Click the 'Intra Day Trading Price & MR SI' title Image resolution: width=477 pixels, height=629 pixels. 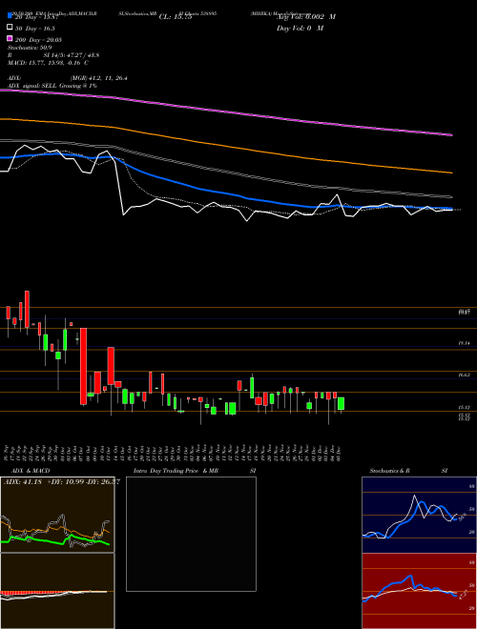(195, 471)
